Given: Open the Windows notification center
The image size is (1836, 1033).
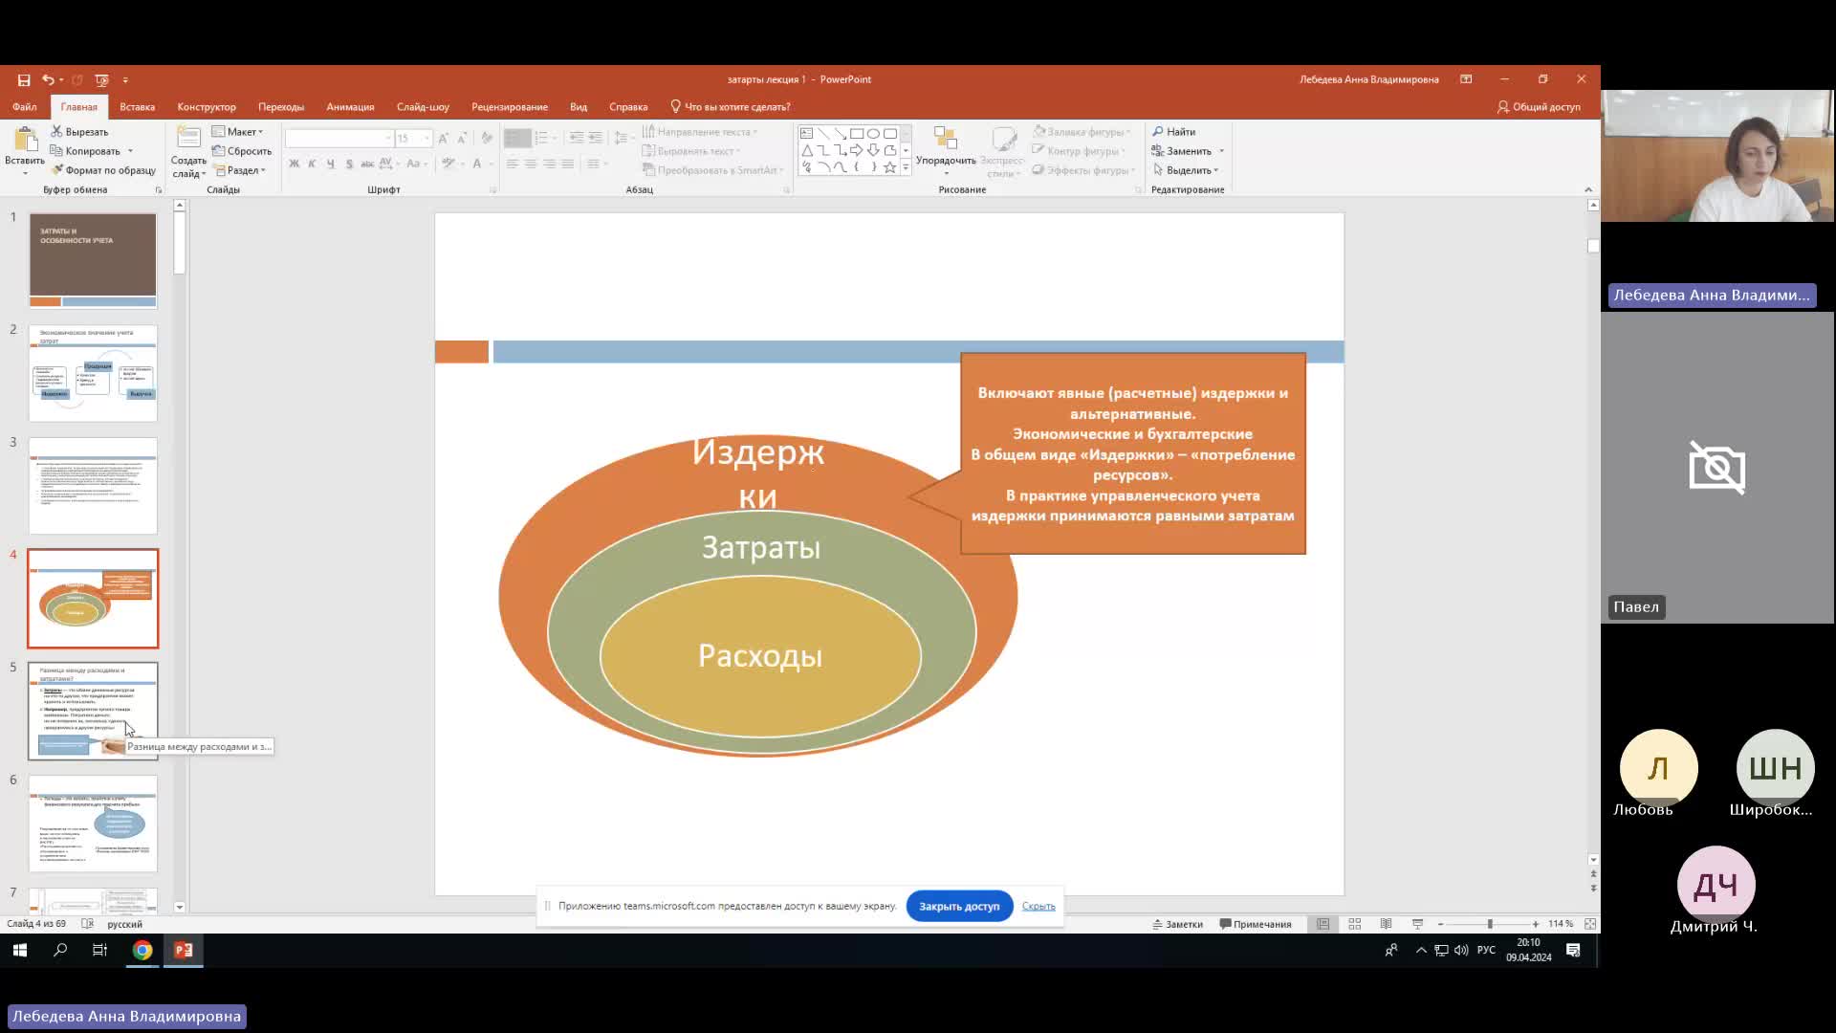Looking at the screenshot, I should [x=1573, y=950].
